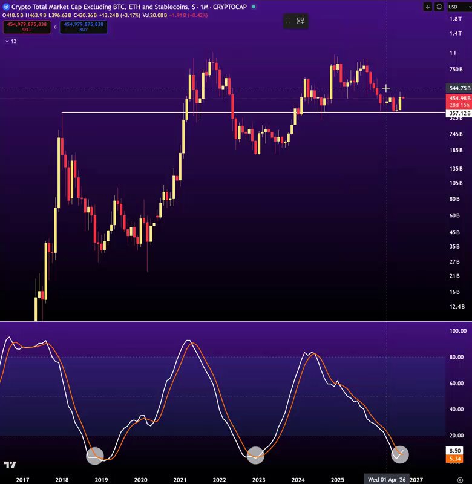This screenshot has height=484, width=472.
Task: Click the C430.36B close value
Action: 85,15
